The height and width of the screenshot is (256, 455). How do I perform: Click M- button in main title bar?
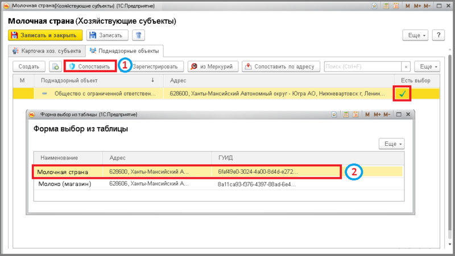click(427, 6)
